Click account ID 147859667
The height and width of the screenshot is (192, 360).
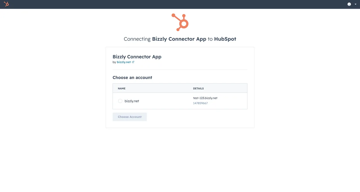[200, 103]
